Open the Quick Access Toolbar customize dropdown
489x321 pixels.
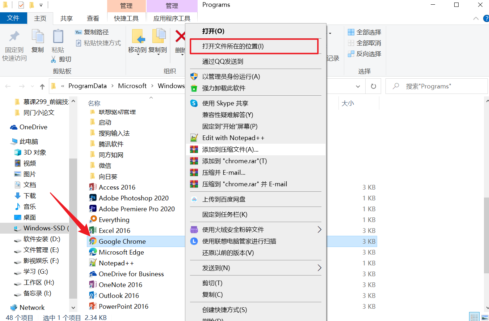[41, 5]
